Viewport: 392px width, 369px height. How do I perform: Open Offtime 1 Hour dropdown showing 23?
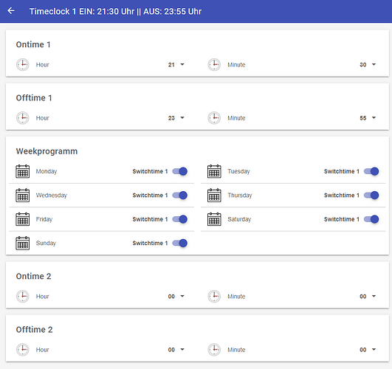click(176, 118)
